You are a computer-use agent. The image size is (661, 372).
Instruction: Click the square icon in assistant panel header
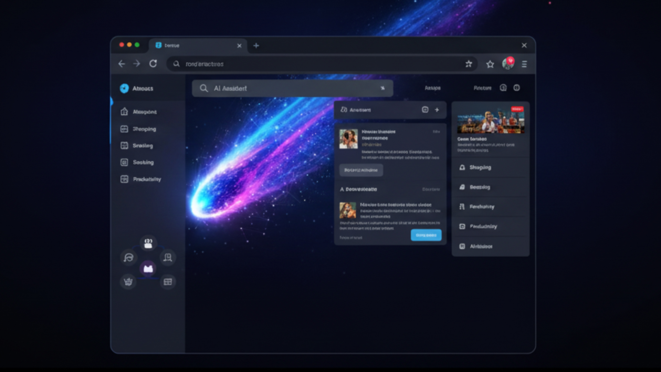tap(425, 110)
